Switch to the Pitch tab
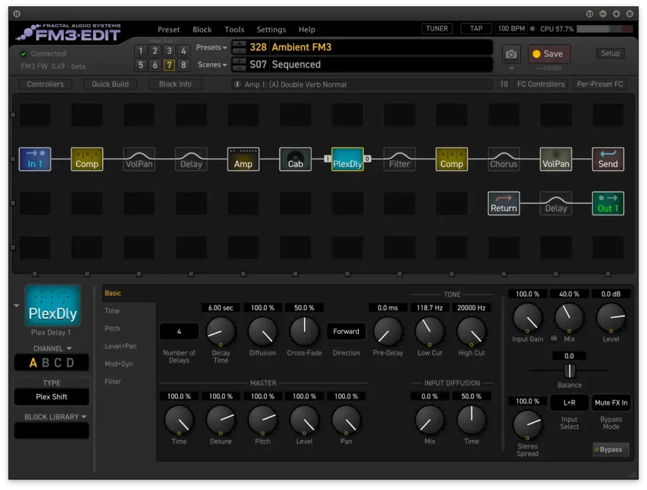This screenshot has height=490, width=647. (x=112, y=329)
